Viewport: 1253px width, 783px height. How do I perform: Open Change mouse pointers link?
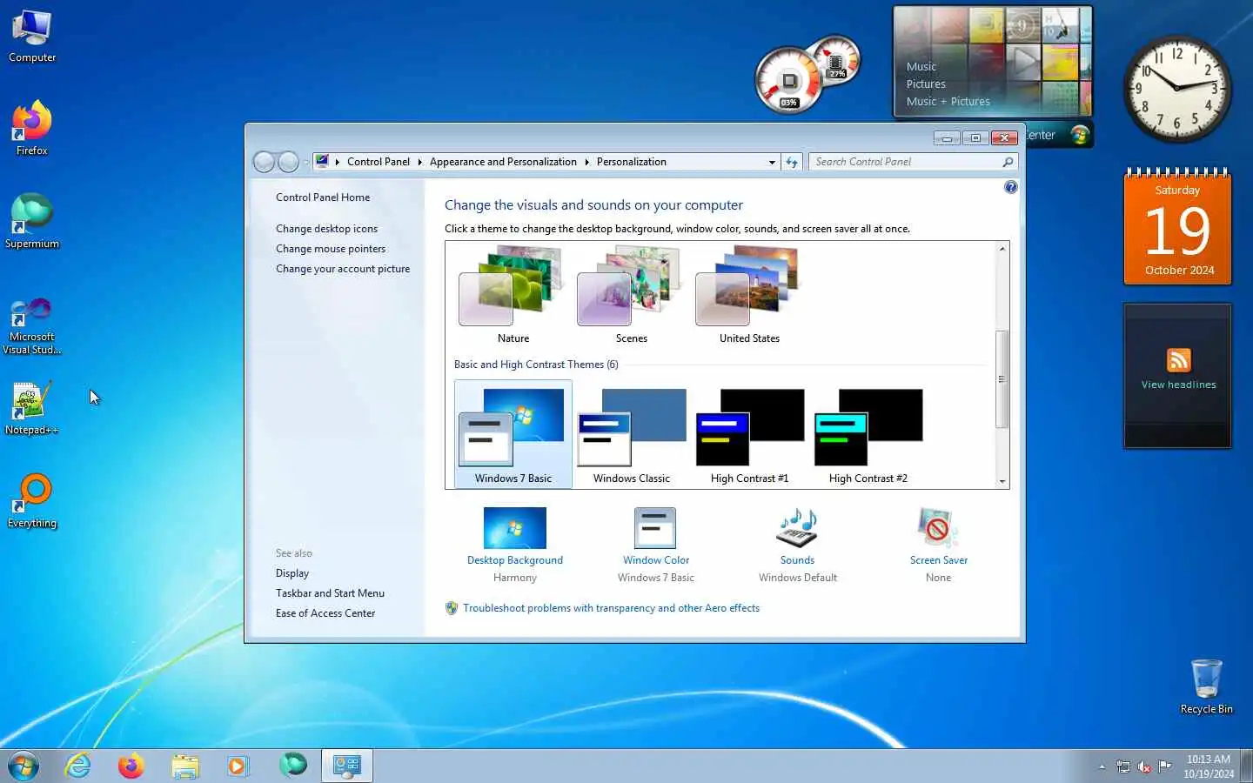pos(331,249)
